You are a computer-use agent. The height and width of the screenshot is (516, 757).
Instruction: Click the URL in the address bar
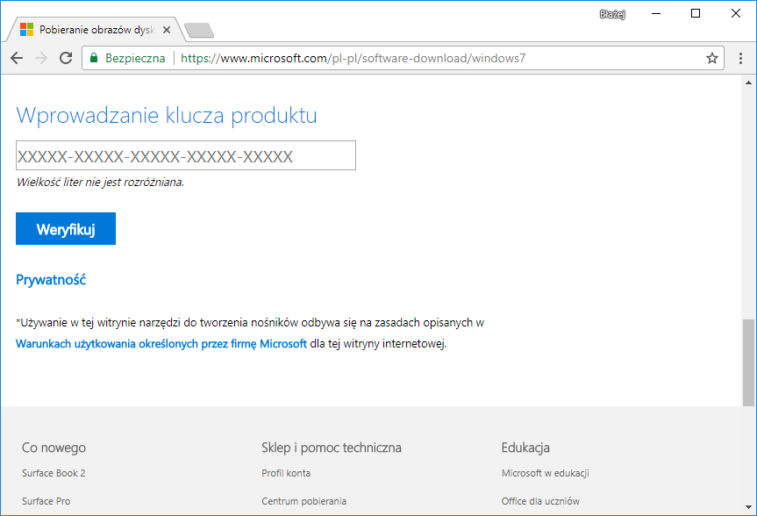pyautogui.click(x=353, y=59)
